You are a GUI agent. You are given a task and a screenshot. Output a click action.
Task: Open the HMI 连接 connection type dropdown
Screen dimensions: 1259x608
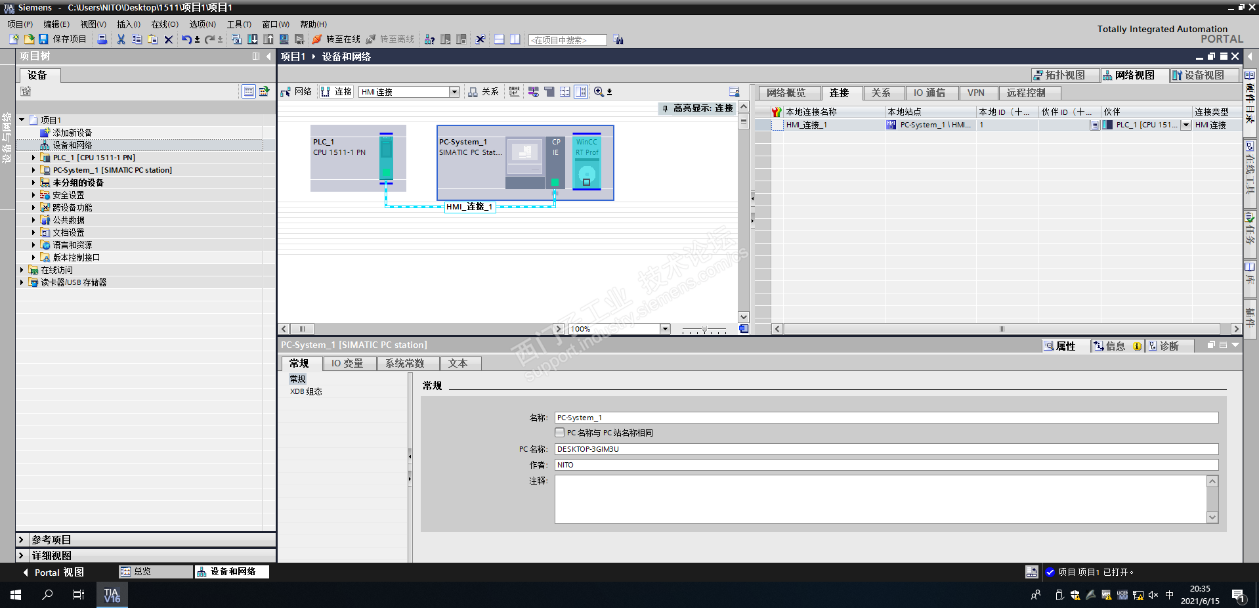[454, 92]
